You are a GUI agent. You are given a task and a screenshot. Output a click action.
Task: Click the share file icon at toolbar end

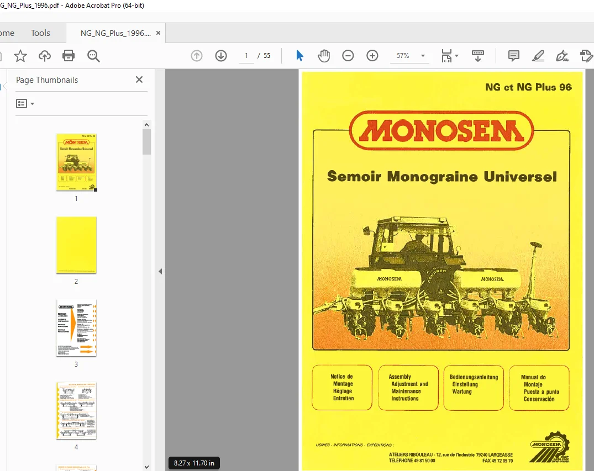(586, 56)
